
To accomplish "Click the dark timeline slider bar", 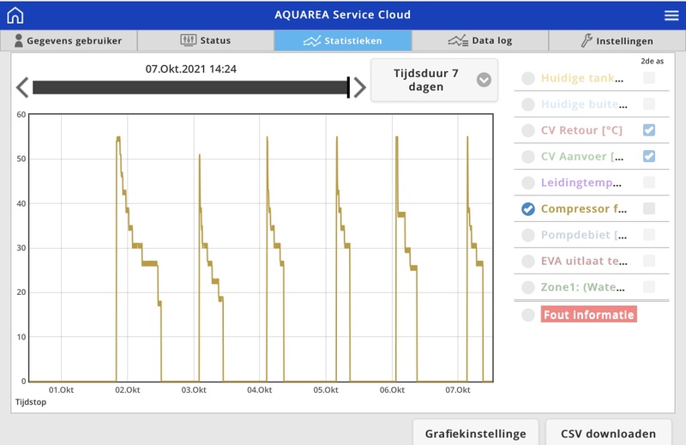I will [189, 87].
